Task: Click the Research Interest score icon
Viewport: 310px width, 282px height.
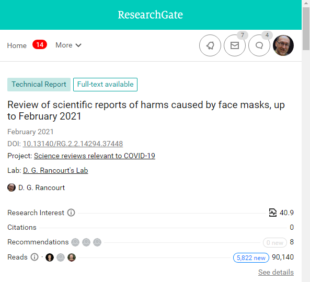Action: (x=273, y=213)
